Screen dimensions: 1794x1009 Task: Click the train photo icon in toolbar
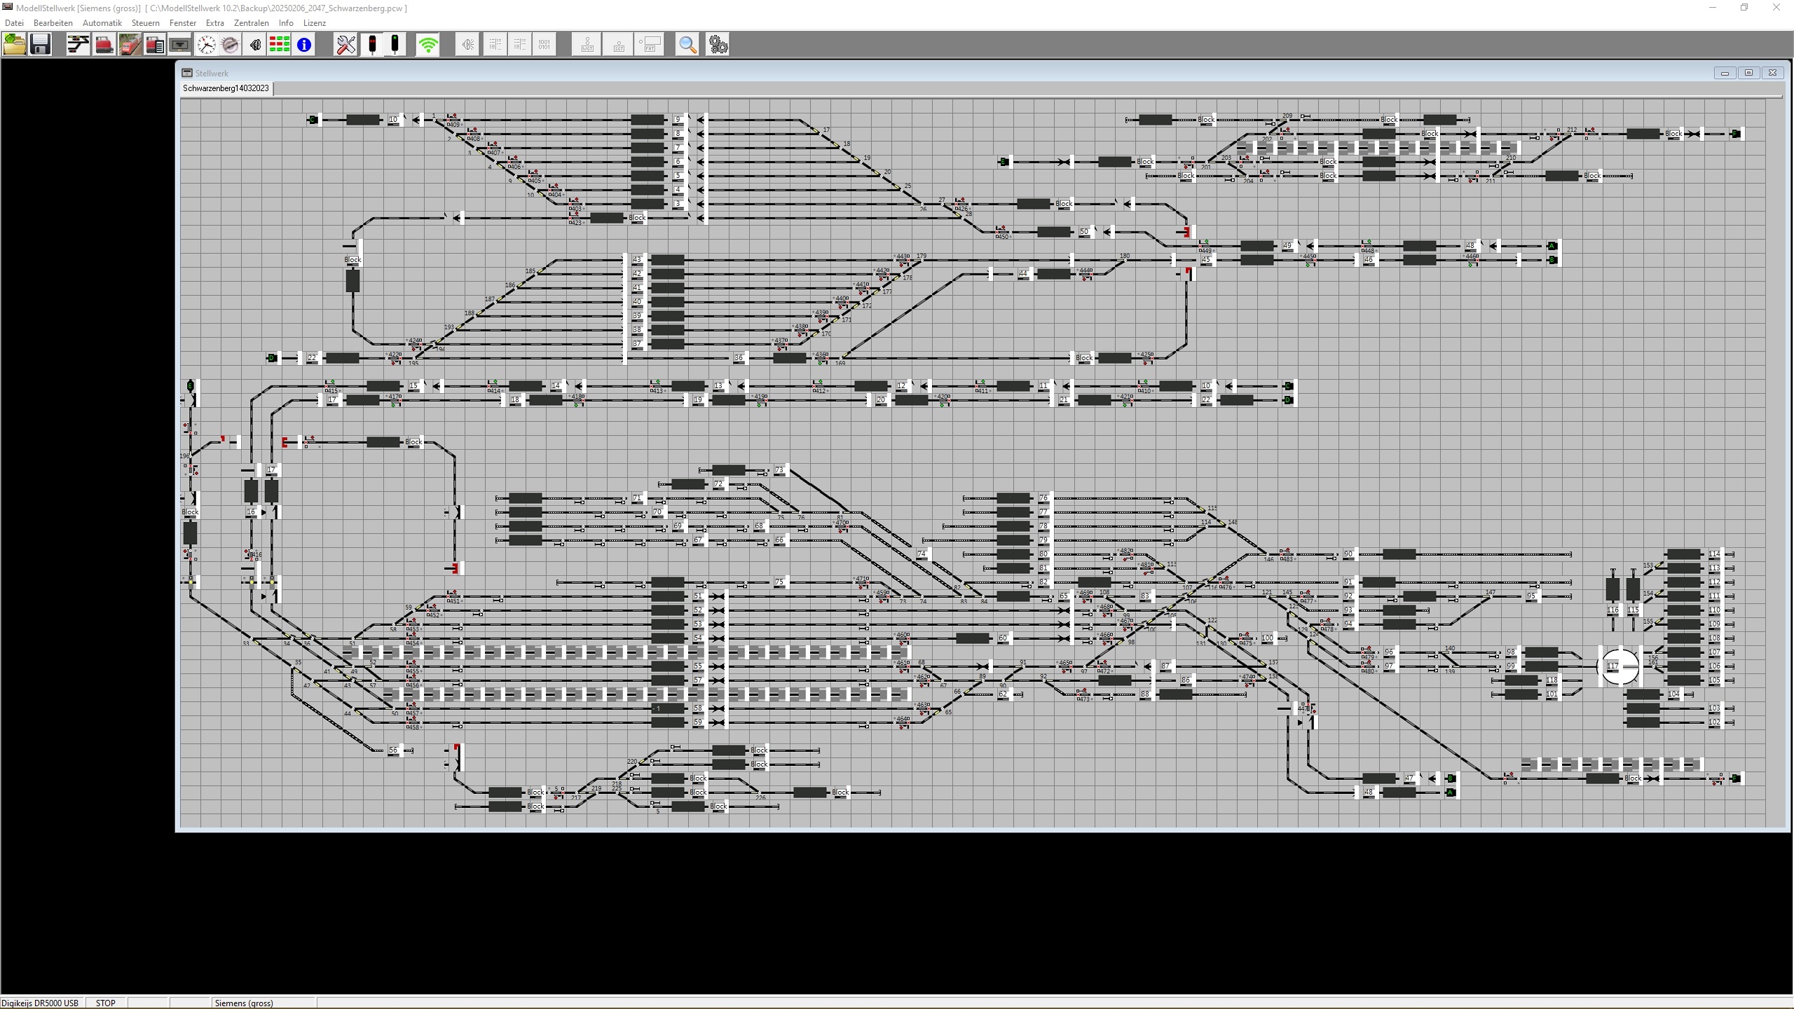pyautogui.click(x=130, y=44)
